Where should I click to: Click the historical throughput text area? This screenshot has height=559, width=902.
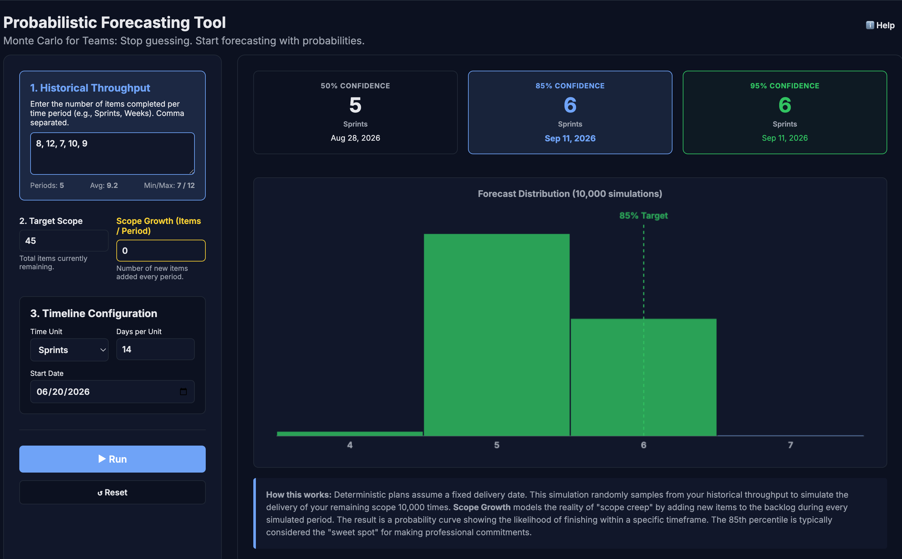tap(113, 154)
